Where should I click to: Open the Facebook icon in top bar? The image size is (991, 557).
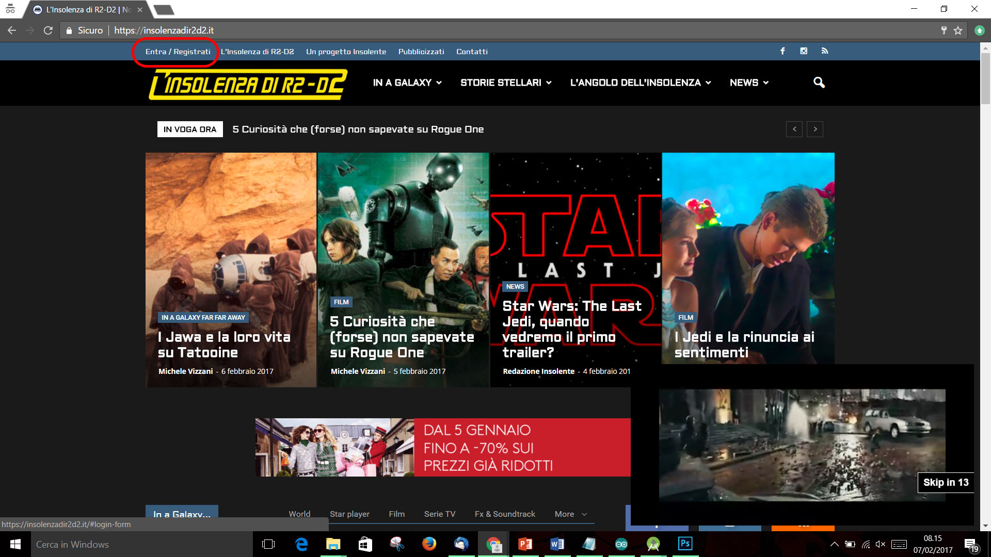pos(782,51)
